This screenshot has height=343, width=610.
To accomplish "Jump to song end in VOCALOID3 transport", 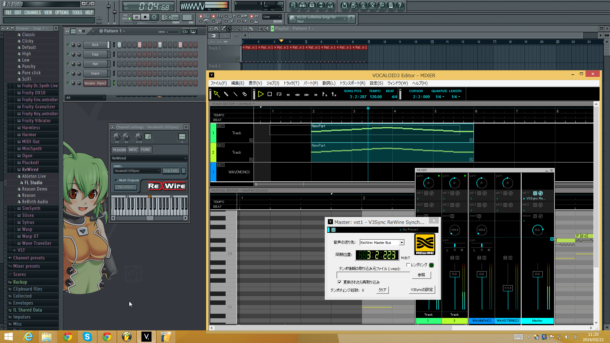I will coord(316,94).
